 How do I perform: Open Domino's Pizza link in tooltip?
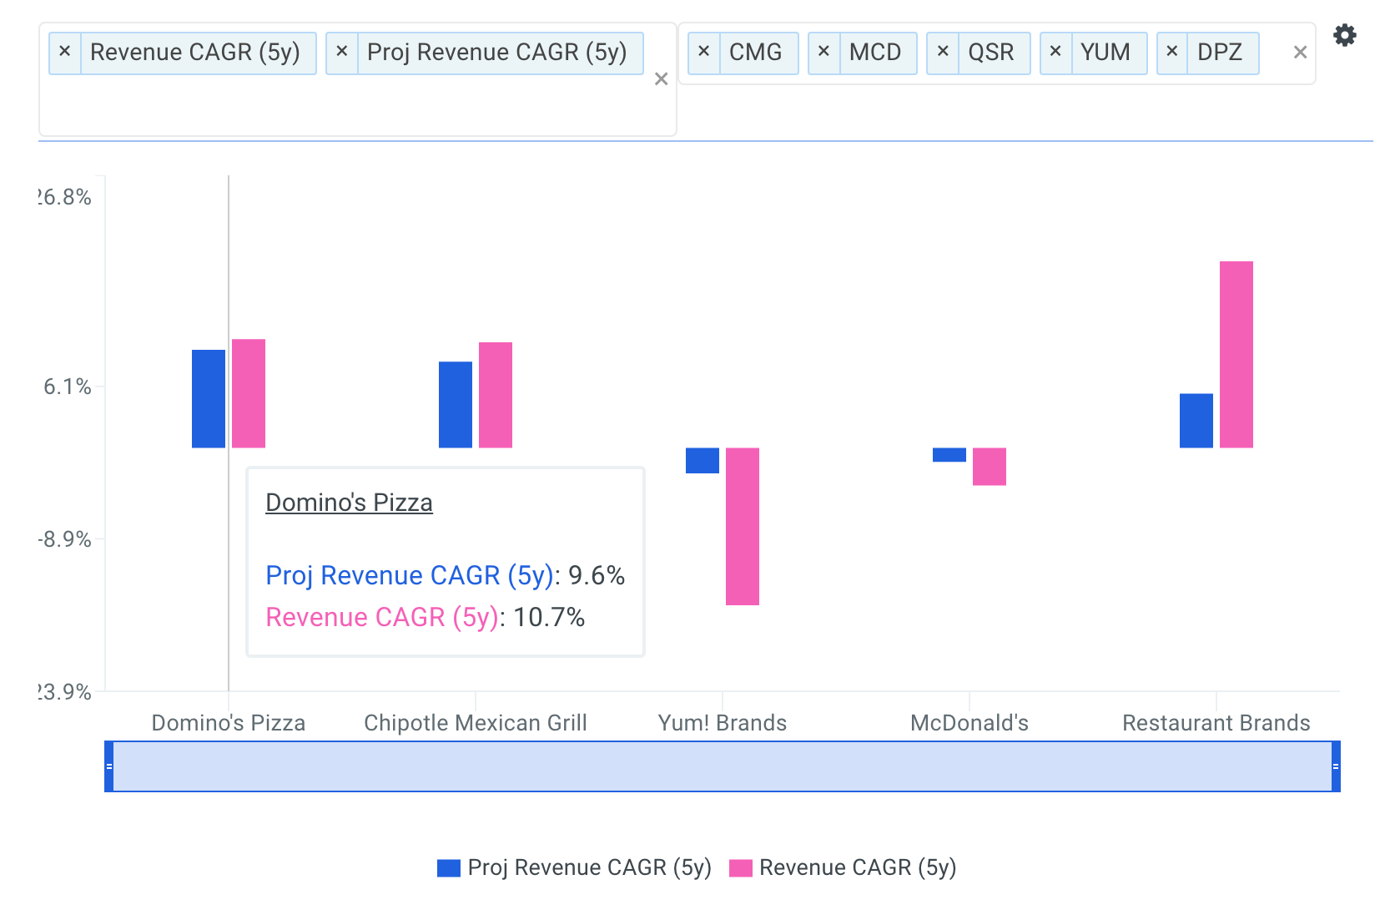coord(349,503)
